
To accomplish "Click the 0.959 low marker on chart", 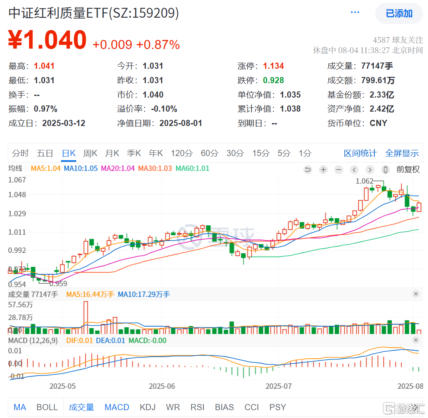I will click(x=58, y=283).
